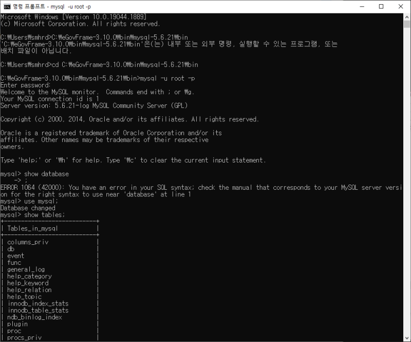The height and width of the screenshot is (342, 411).
Task: Click the 'show tables;' command
Action: tap(44, 215)
